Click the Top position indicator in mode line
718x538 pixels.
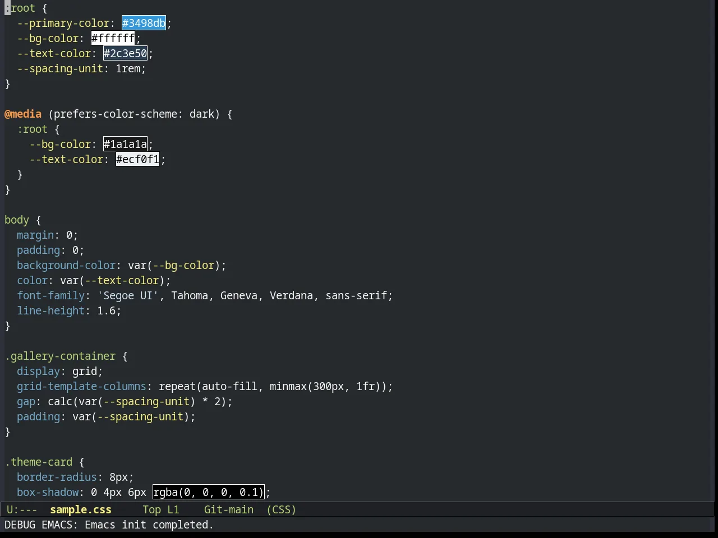(151, 509)
